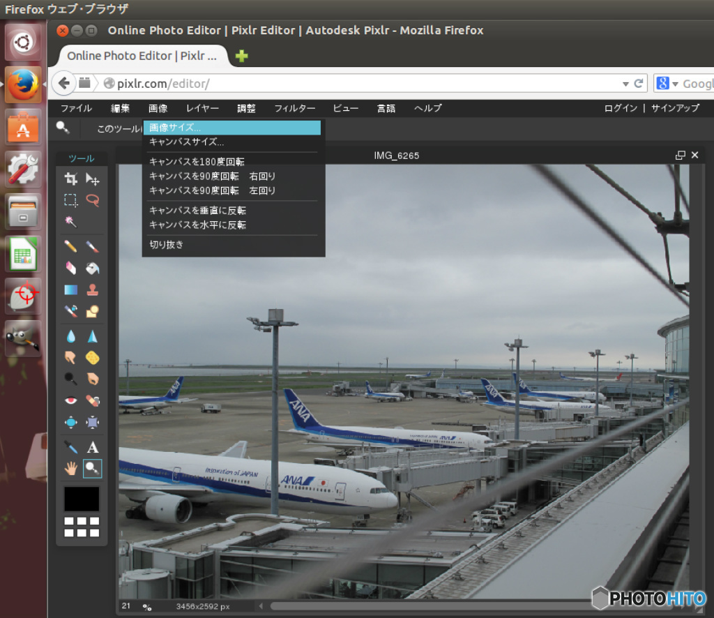Select the Crop tool
714x618 pixels.
[70, 179]
